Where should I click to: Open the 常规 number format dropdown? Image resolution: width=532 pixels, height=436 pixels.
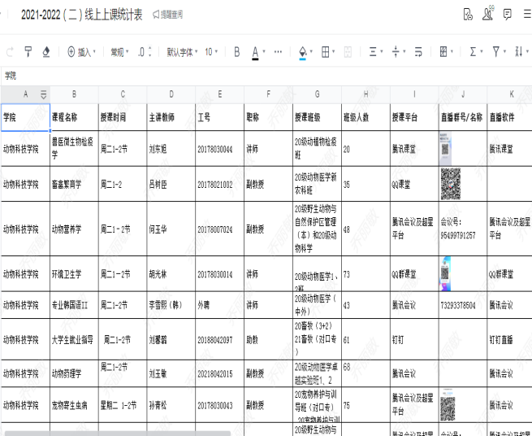click(119, 52)
